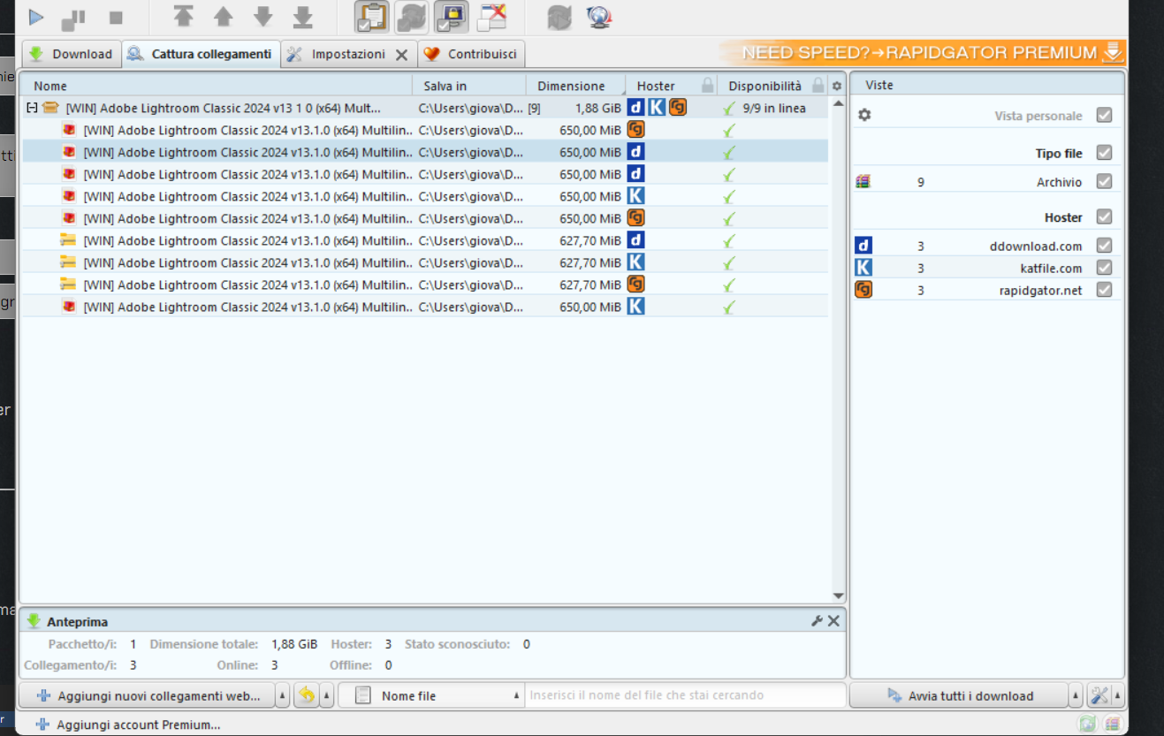Toggle clipboard monitoring in the toolbar
This screenshot has height=736, width=1164.
coord(372,17)
